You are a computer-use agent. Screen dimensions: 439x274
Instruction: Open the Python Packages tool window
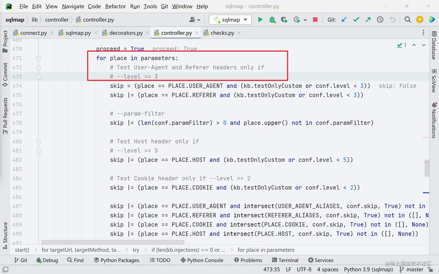116,260
